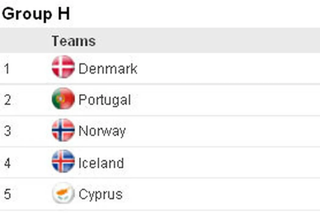Open the Portugal team name
320x213 pixels.
point(105,100)
